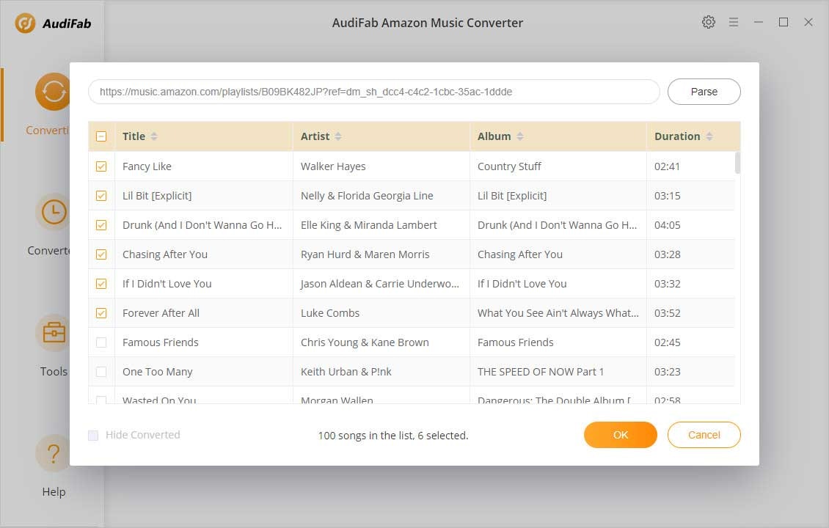Click the One Too Many song title

tap(158, 372)
